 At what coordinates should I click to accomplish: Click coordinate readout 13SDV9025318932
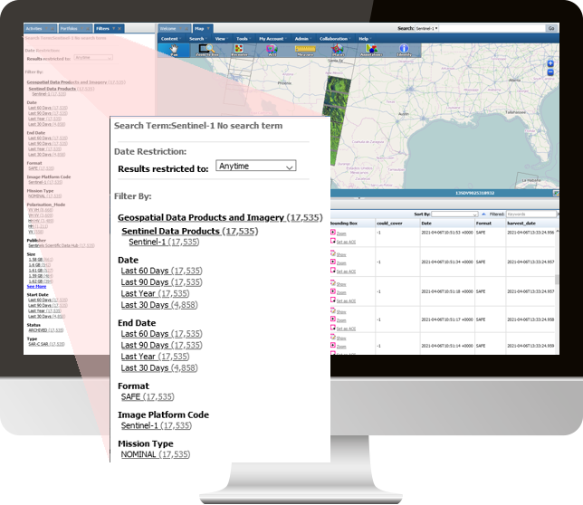[x=474, y=194]
